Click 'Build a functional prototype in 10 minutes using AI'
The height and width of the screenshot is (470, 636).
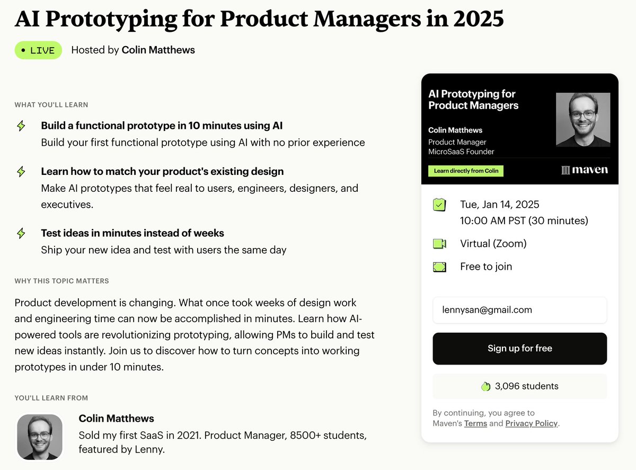[162, 126]
